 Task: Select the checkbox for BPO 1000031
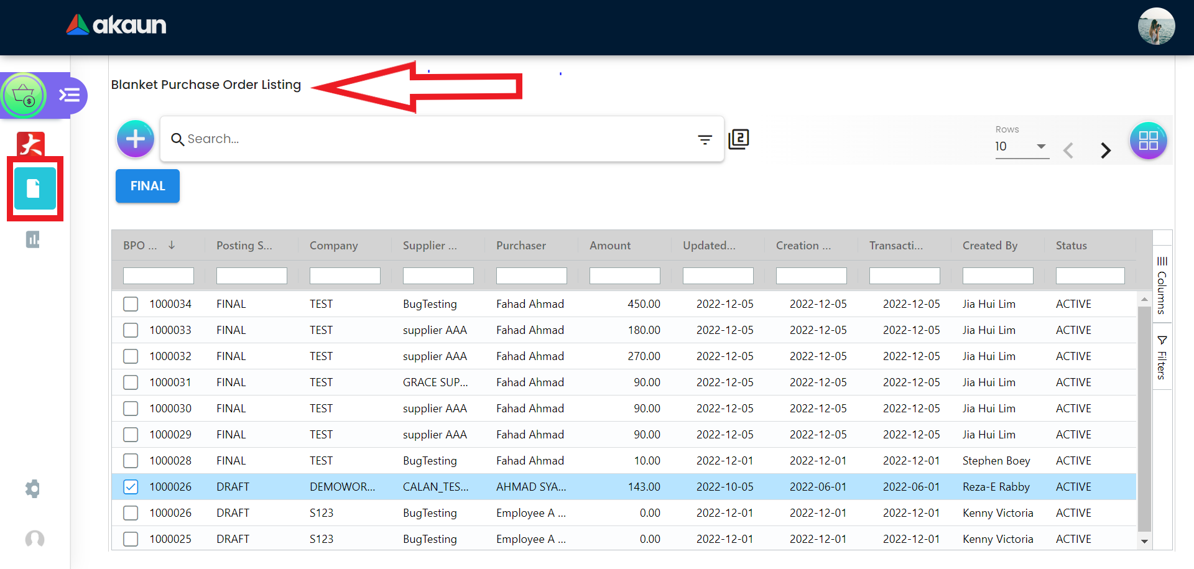[131, 382]
